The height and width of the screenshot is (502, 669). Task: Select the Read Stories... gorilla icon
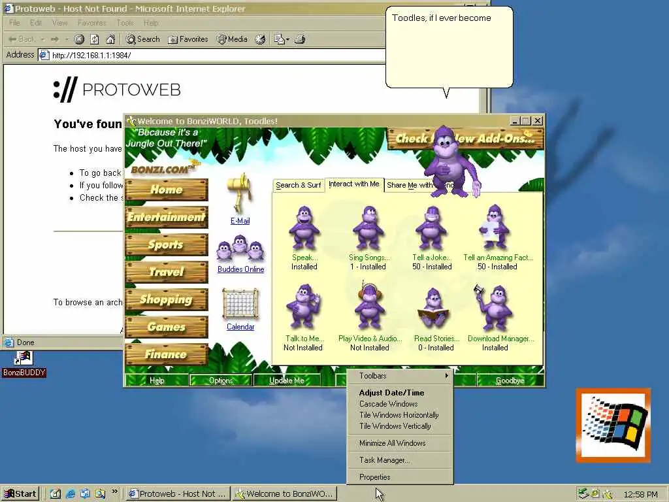[433, 309]
